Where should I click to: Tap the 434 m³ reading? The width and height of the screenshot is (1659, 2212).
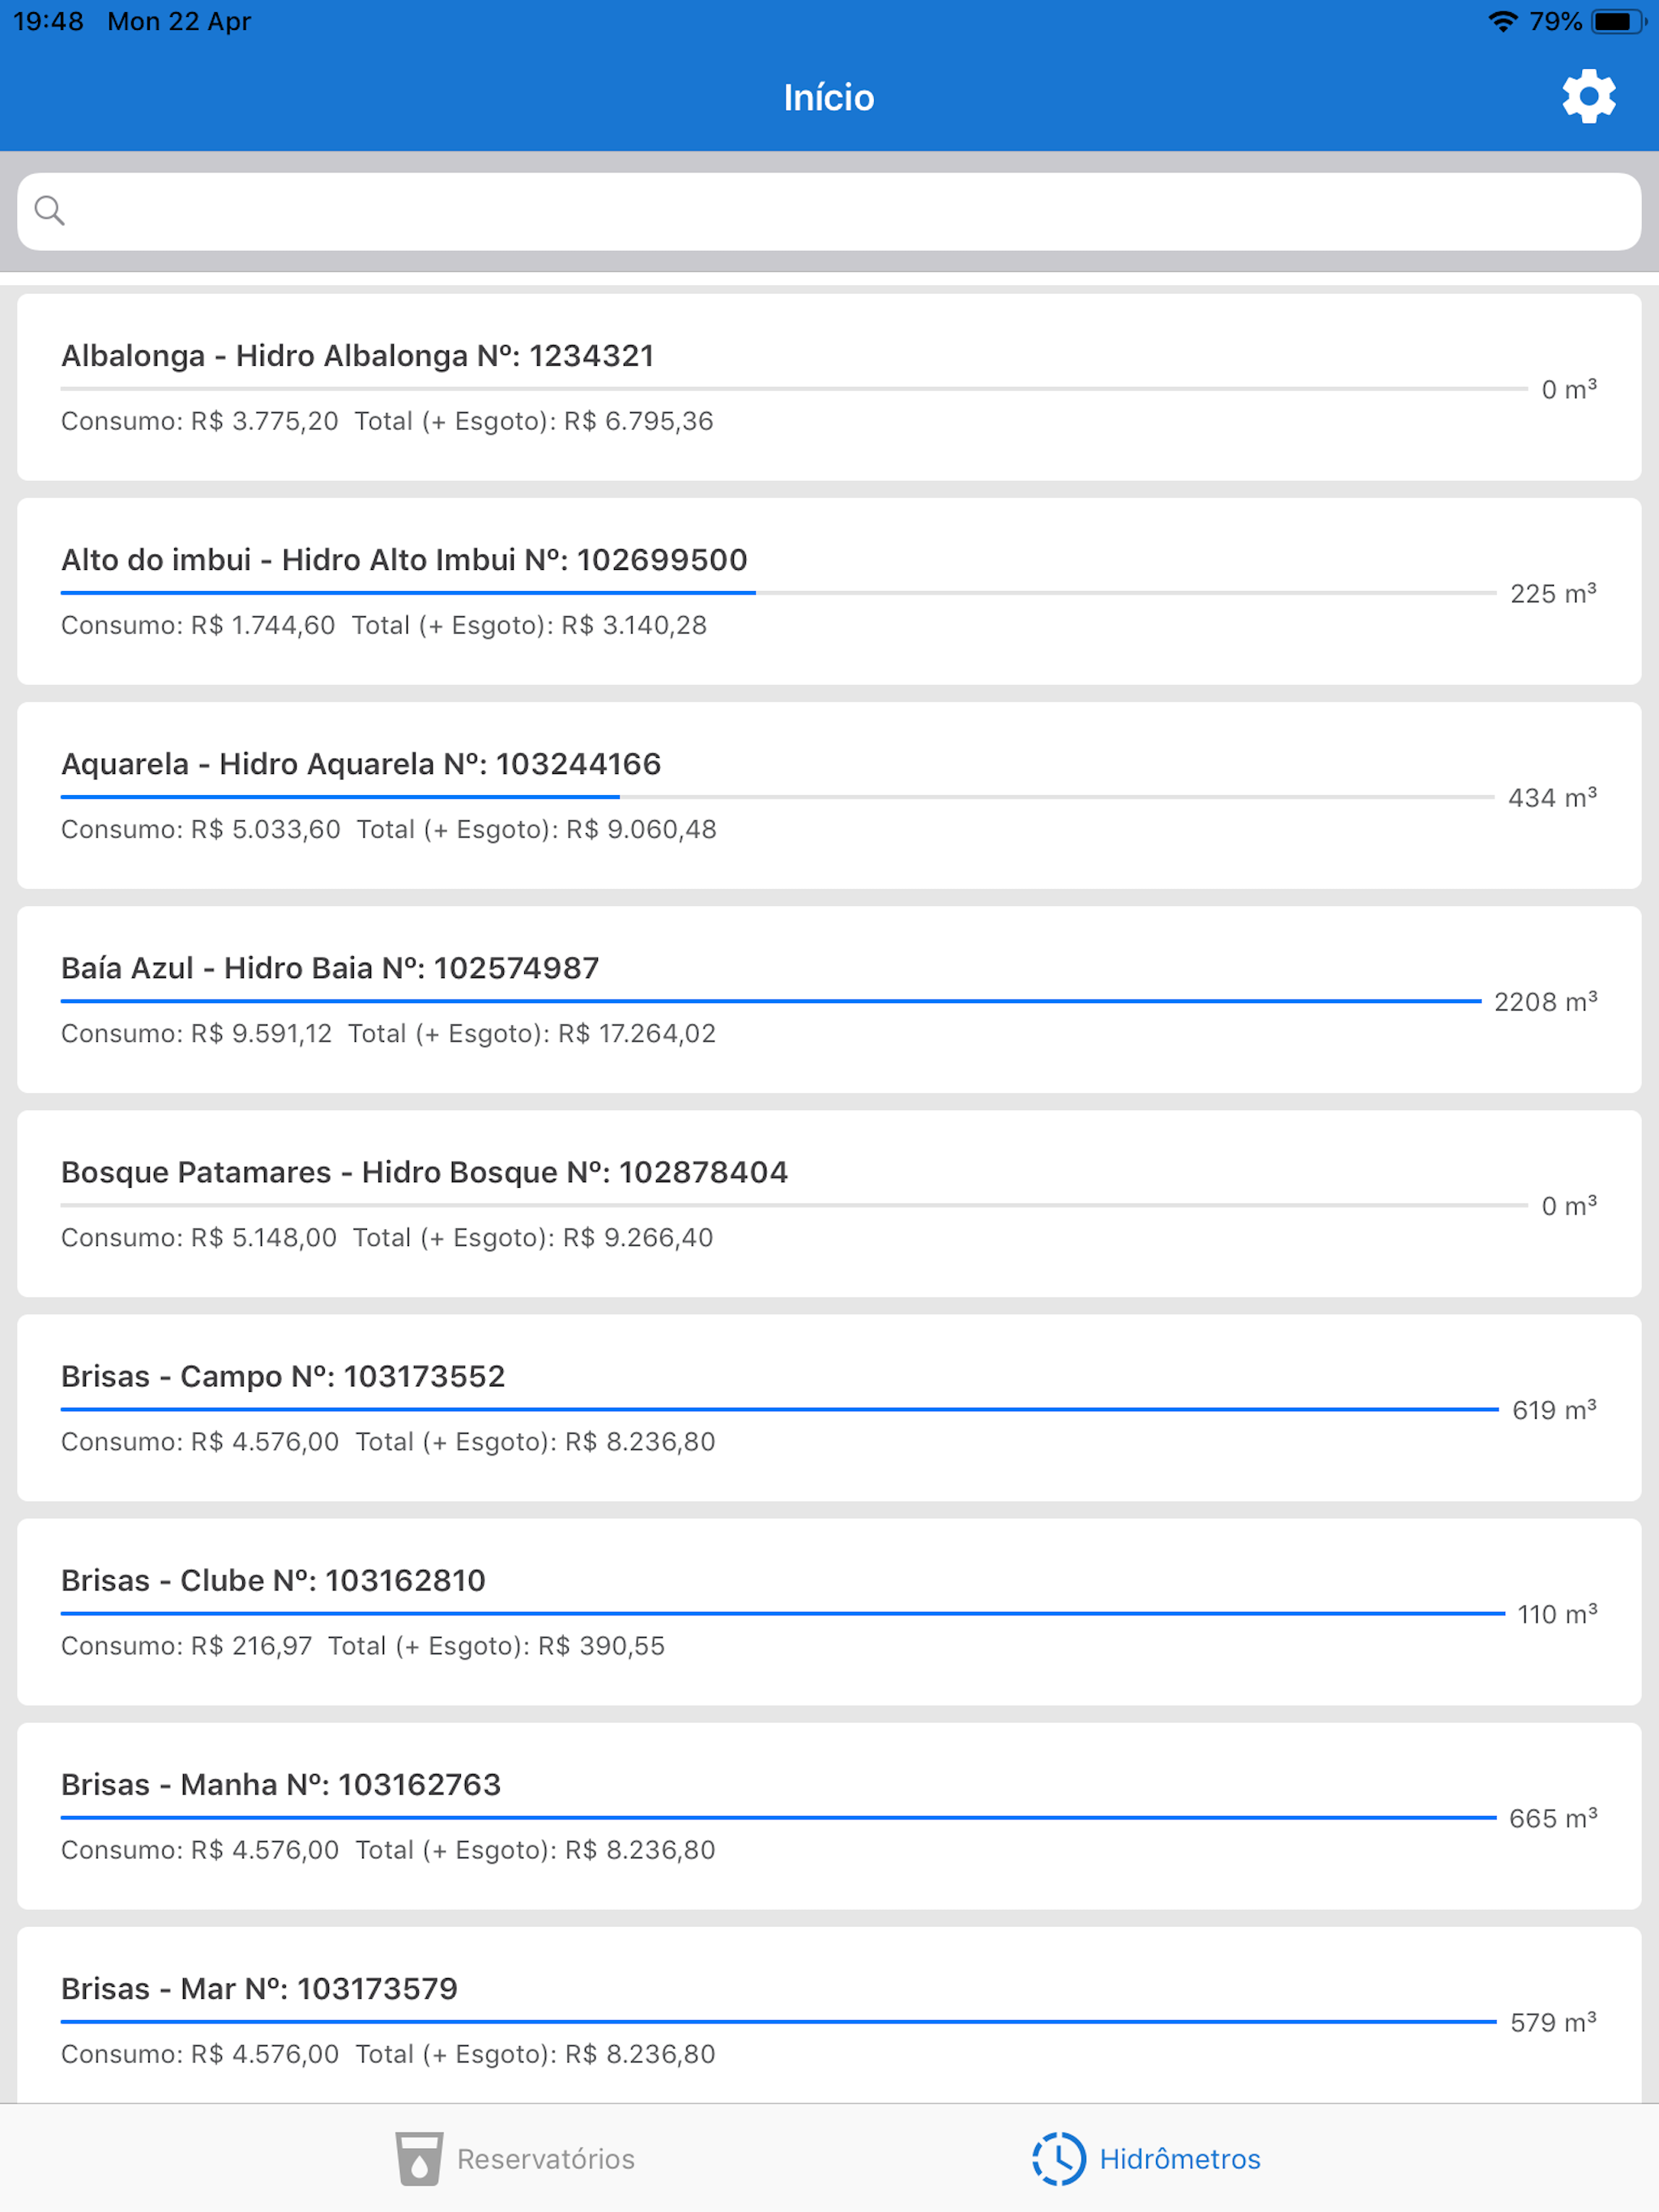[1552, 797]
